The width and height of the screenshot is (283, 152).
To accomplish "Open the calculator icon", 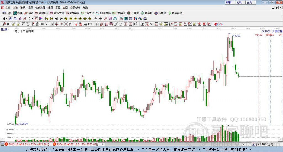I will [x=126, y=19].
